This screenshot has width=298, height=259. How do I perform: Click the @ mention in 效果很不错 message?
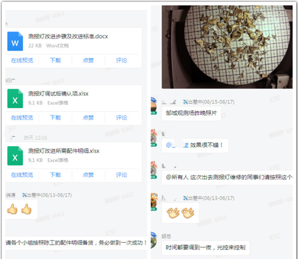point(177,145)
